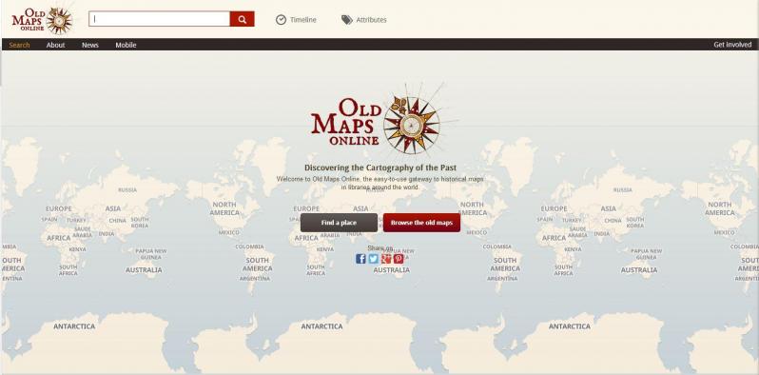759x375 pixels.
Task: Click the Find a place button
Action: pyautogui.click(x=339, y=223)
